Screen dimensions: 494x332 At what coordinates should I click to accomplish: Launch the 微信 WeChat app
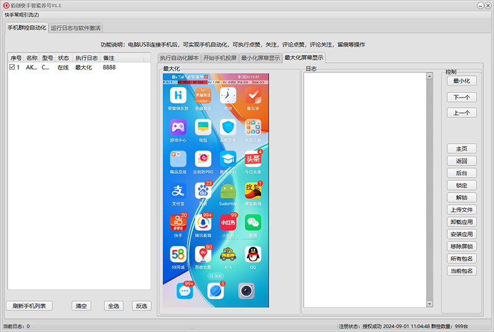[253, 223]
